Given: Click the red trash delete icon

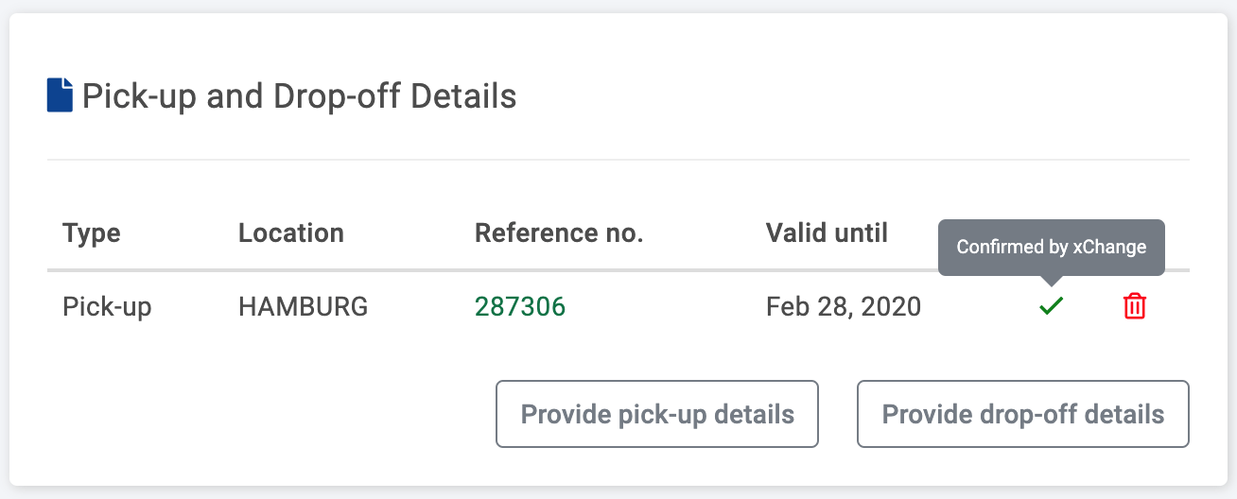Looking at the screenshot, I should point(1134,306).
